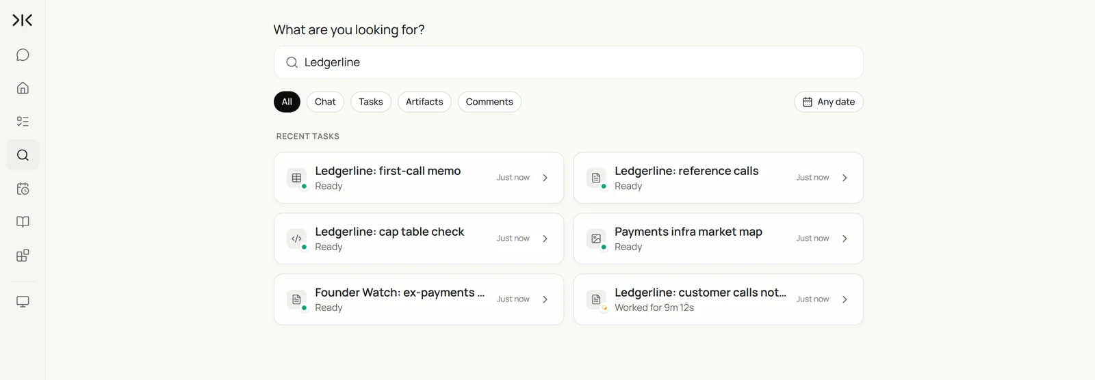Open the Founder Watch: ex-payments task
Image resolution: width=1095 pixels, height=380 pixels.
pos(419,299)
